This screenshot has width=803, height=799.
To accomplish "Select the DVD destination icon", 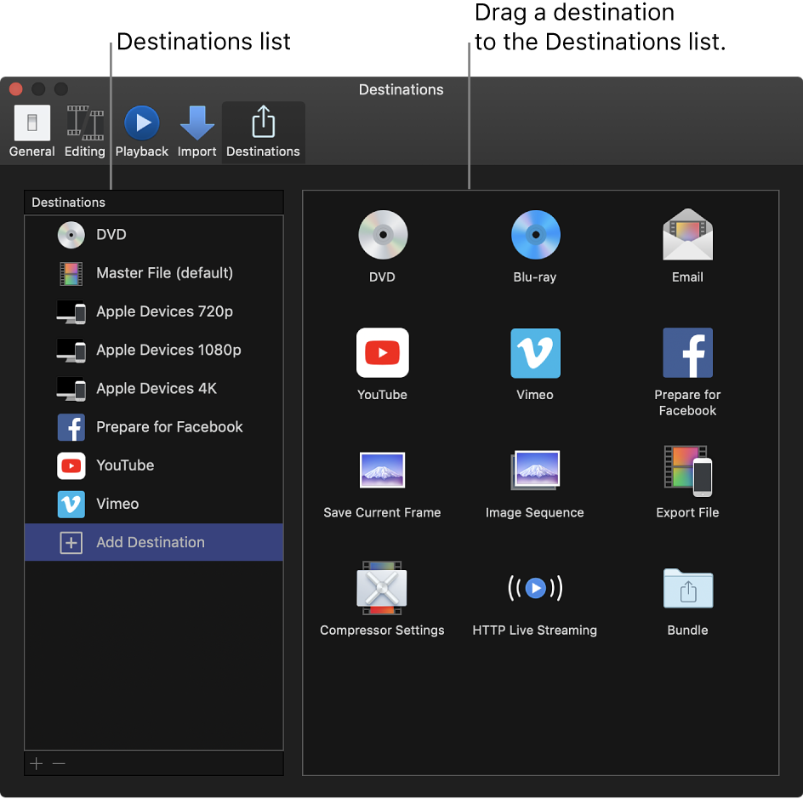I will (382, 235).
